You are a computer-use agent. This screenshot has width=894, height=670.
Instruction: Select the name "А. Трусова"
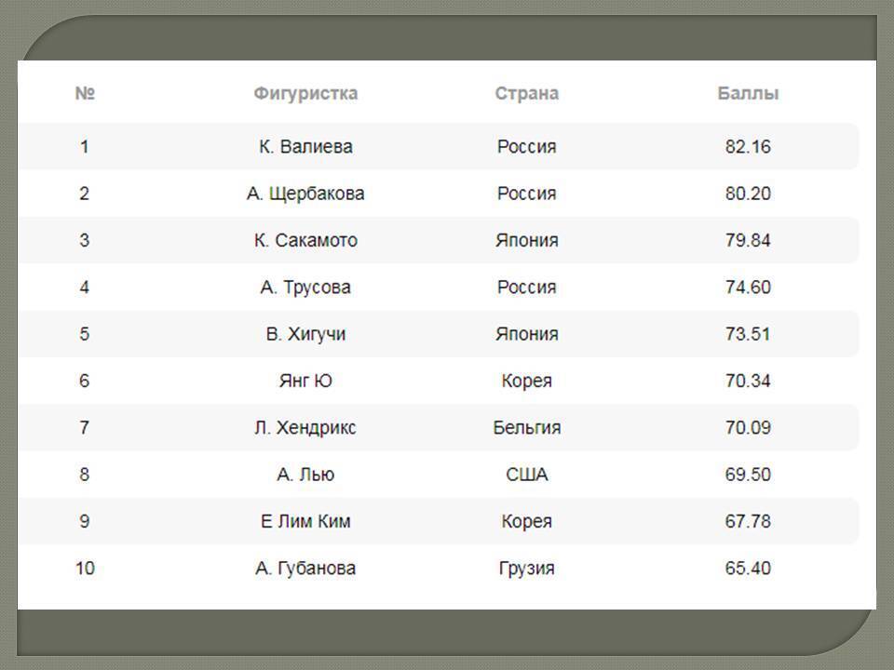tap(305, 288)
